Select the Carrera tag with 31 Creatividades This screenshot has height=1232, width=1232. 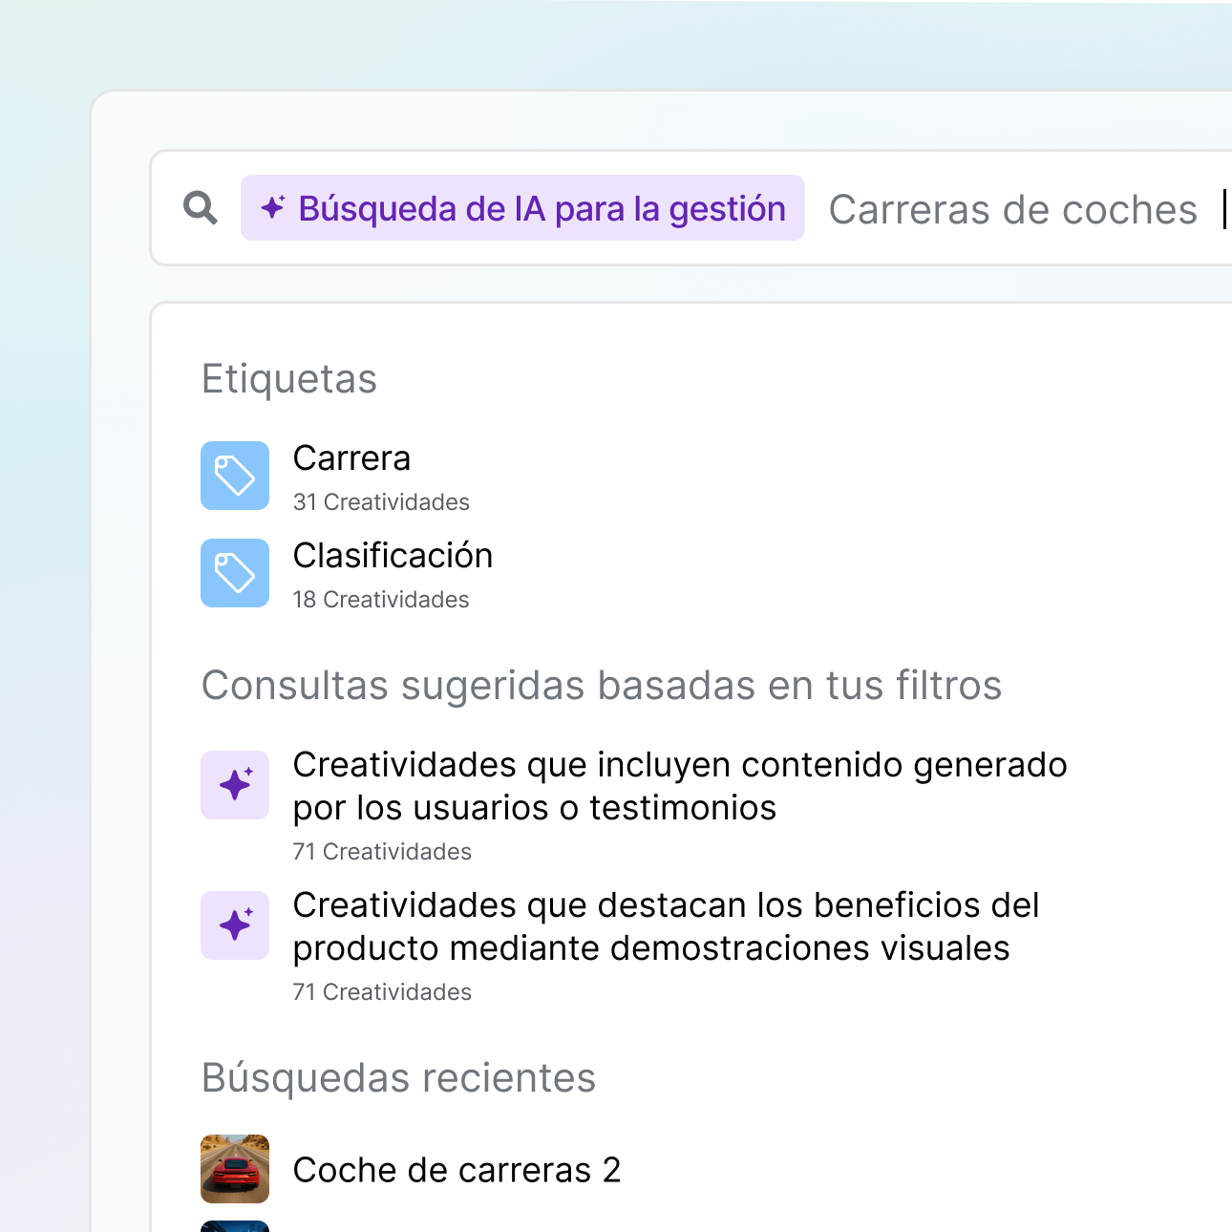pos(352,458)
